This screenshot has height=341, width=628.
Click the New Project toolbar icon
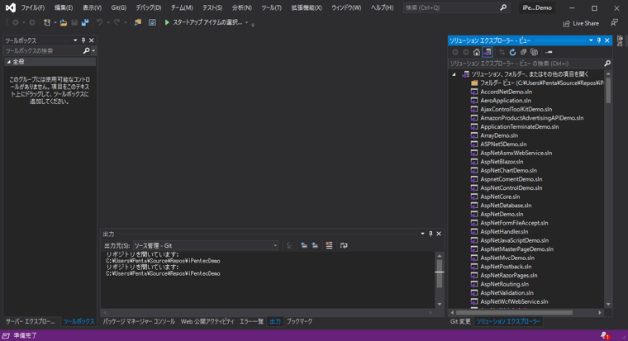point(47,23)
